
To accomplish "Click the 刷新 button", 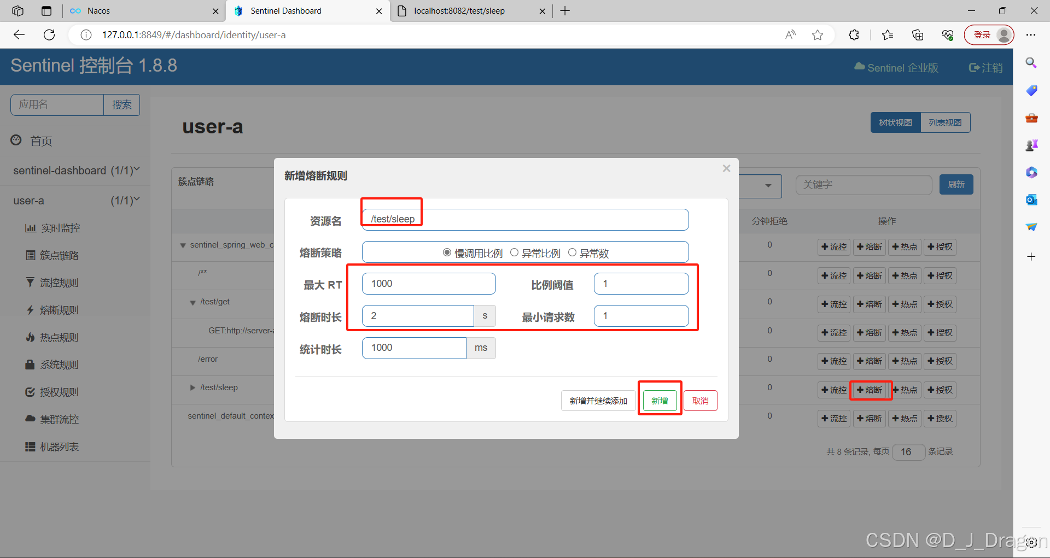I will [956, 185].
